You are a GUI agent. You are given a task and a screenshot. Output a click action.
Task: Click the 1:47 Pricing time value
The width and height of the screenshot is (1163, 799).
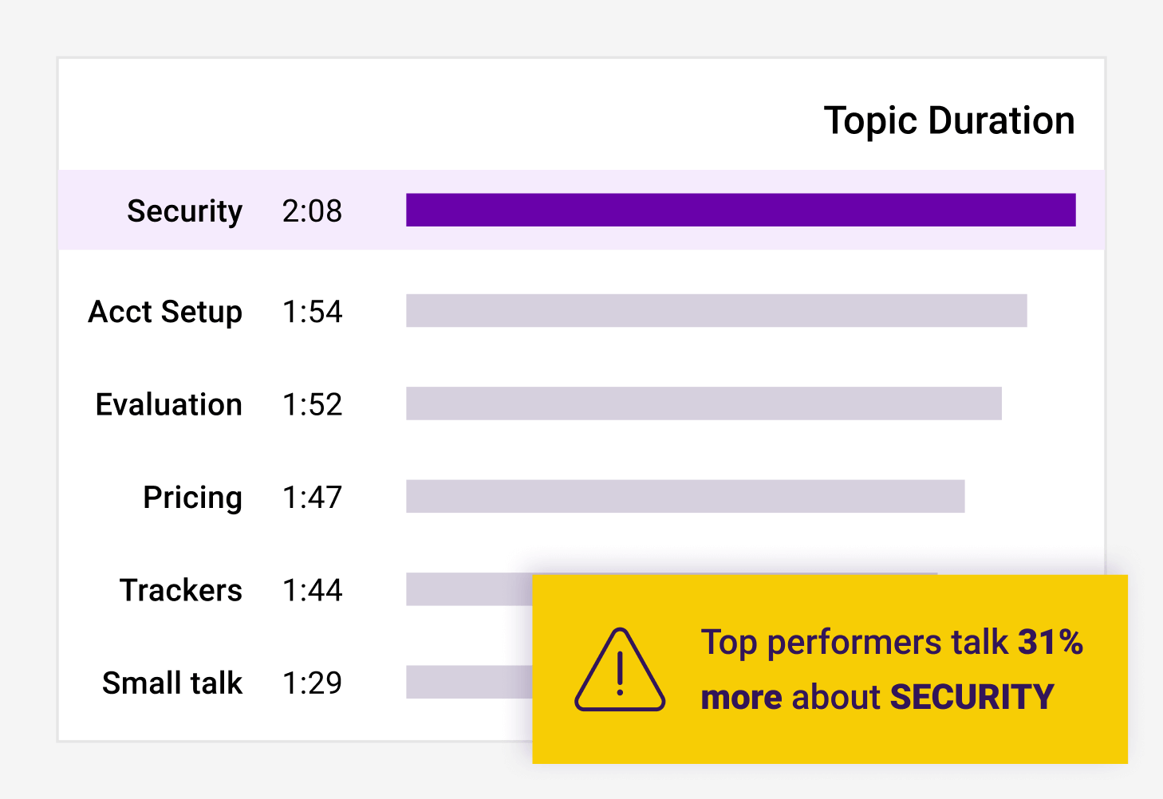(312, 498)
